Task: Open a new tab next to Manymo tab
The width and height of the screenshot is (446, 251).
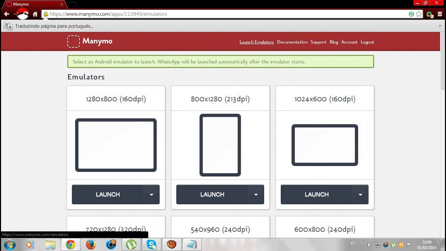Action: 72,5
